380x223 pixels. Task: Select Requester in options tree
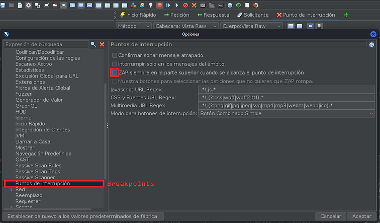[x=28, y=201]
